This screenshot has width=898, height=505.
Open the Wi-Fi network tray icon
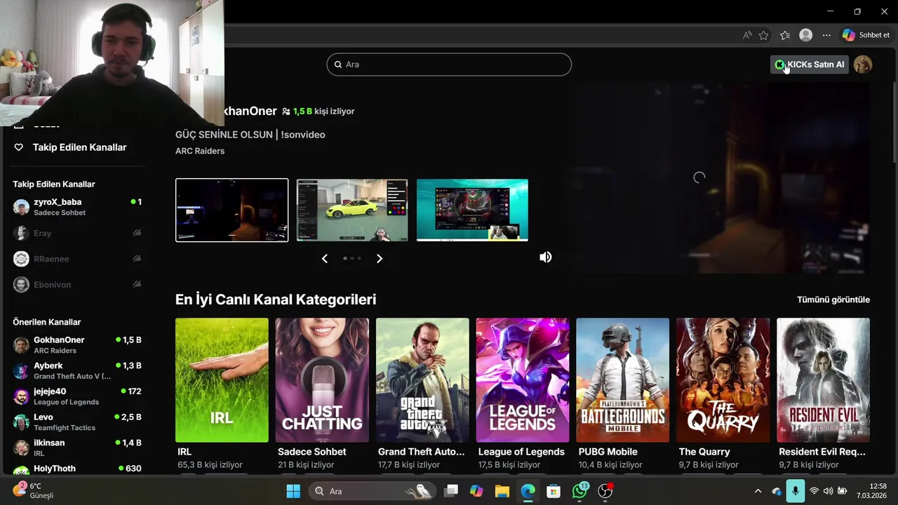tap(814, 491)
